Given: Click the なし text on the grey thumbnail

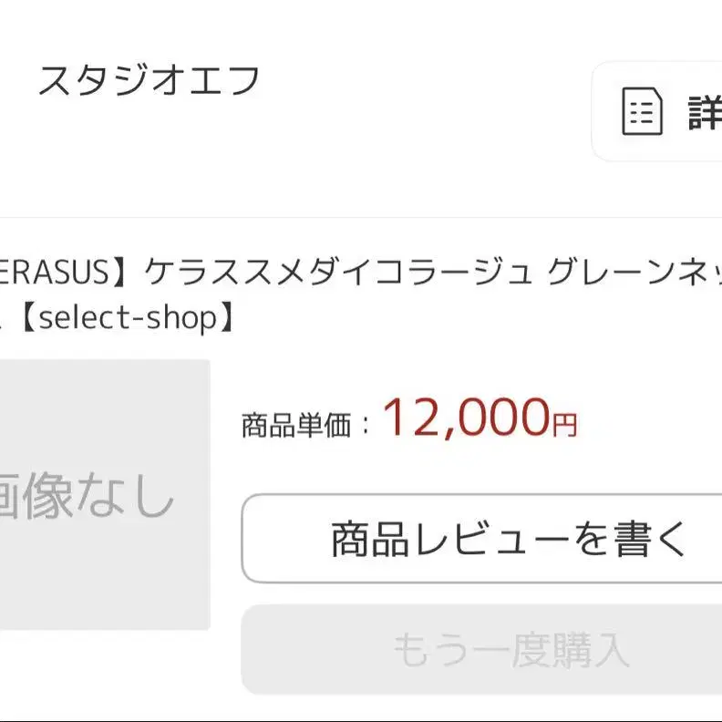Looking at the screenshot, I should click(124, 494).
